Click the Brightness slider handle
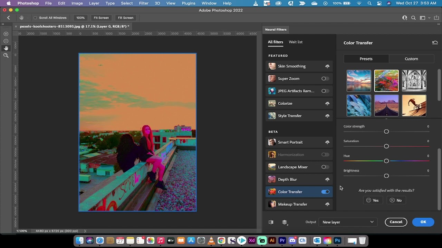Viewport: 442px width, 248px height. (x=386, y=176)
